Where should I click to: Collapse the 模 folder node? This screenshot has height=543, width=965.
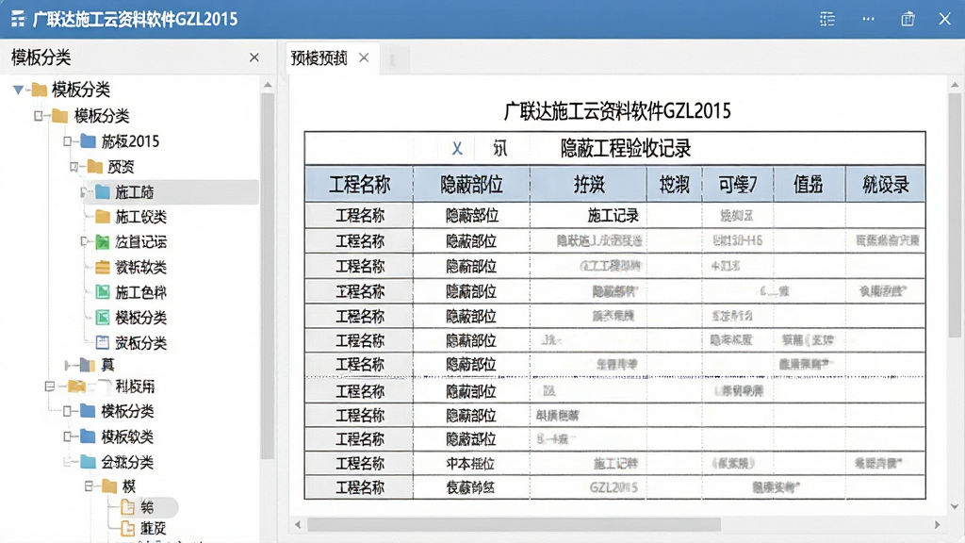click(x=89, y=486)
